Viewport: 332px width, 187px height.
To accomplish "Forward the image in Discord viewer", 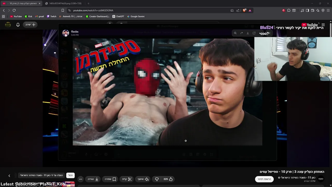I will point(241,33).
